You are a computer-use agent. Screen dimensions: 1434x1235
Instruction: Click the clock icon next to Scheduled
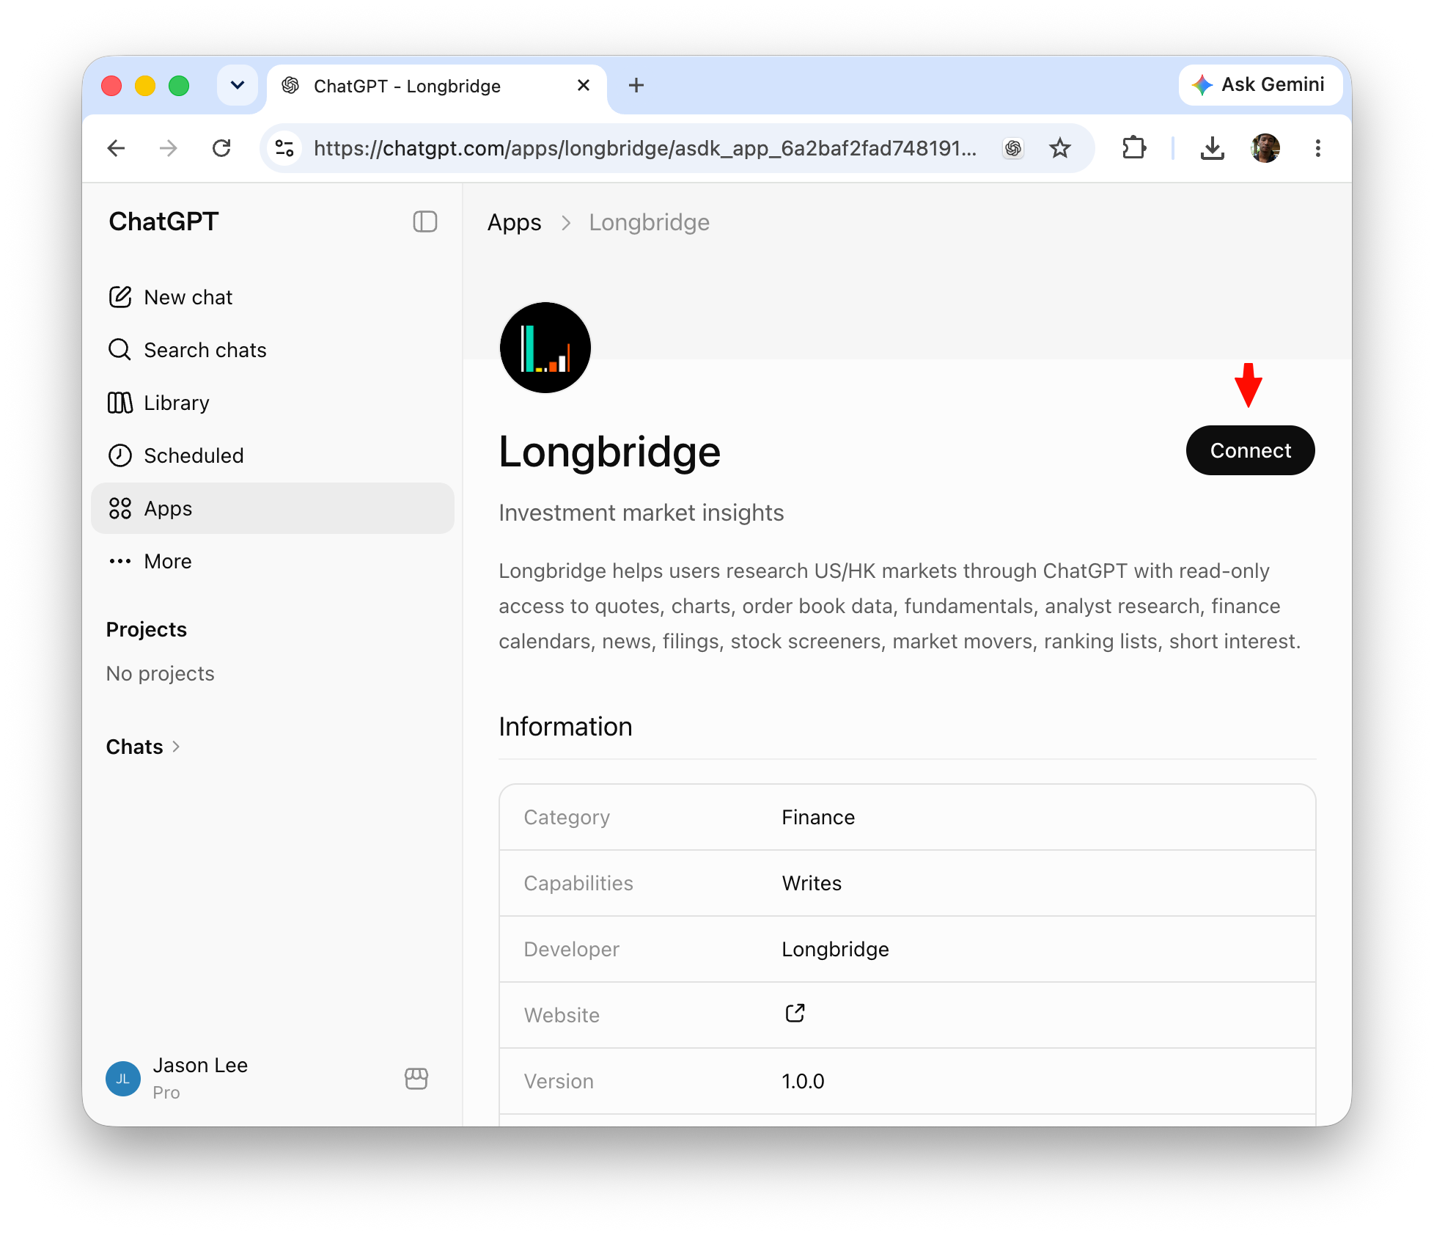pos(120,455)
